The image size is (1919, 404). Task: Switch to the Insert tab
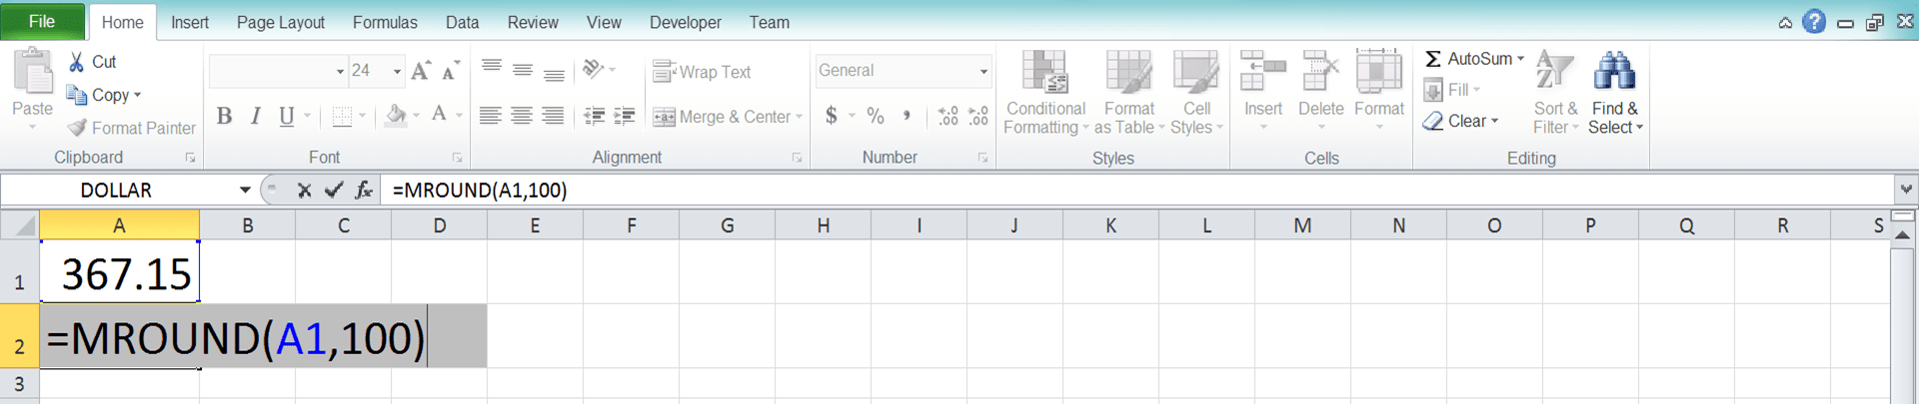pos(189,22)
